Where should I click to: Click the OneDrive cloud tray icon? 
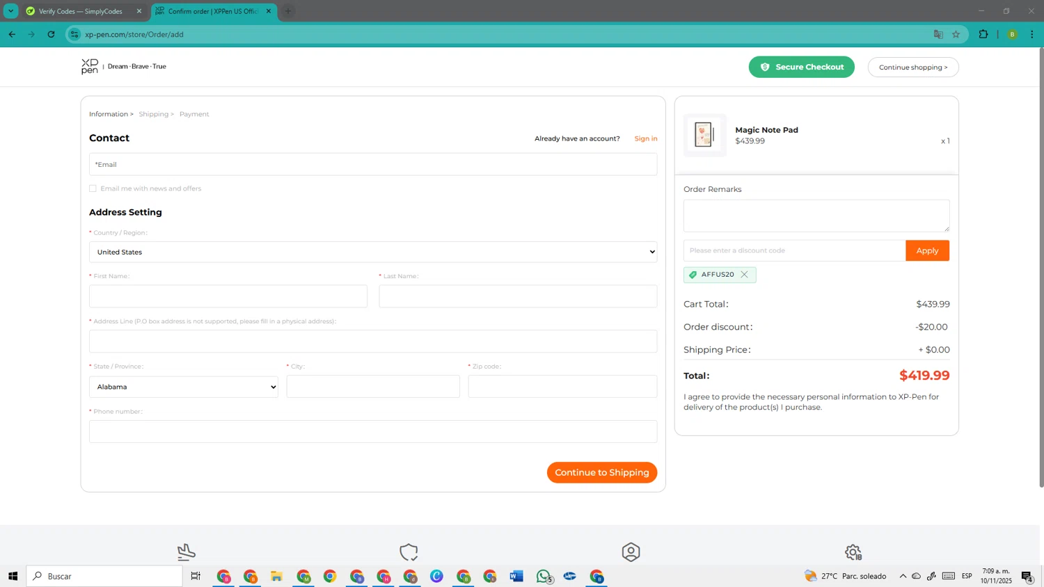917,576
